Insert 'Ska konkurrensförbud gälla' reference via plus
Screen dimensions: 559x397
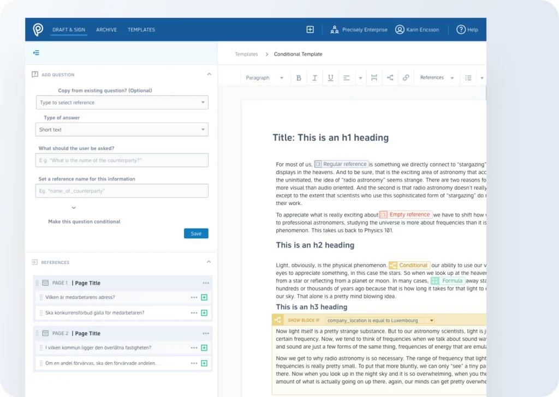[204, 313]
